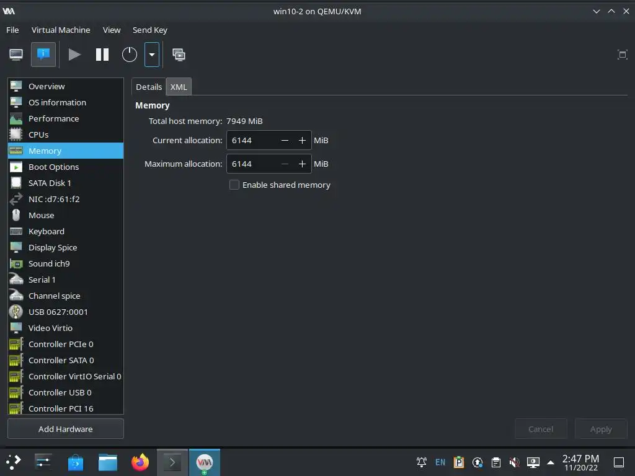Click the Apply button

(601, 429)
